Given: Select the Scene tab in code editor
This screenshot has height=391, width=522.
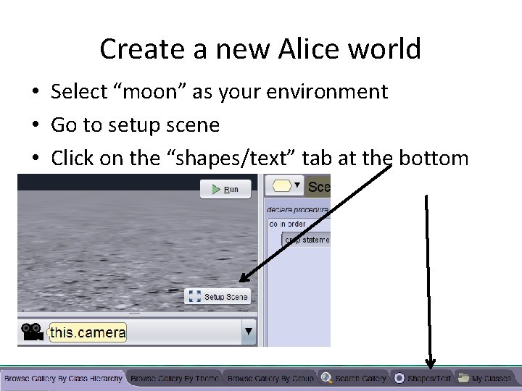Looking at the screenshot, I should pyautogui.click(x=318, y=187).
